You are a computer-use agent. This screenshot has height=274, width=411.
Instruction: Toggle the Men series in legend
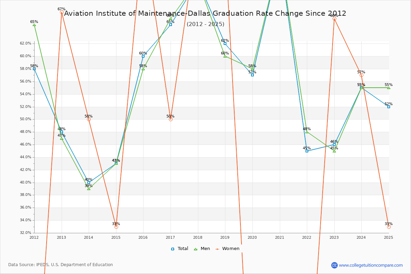(x=202, y=249)
